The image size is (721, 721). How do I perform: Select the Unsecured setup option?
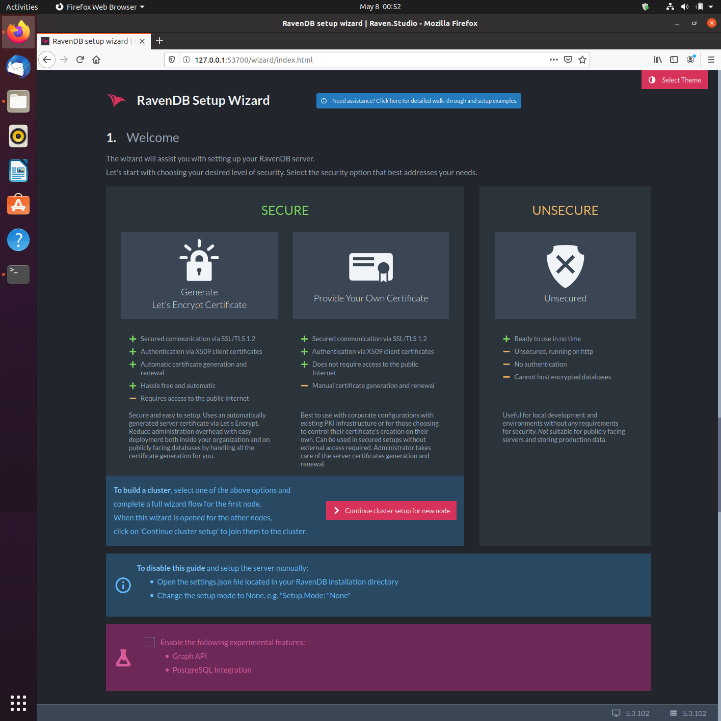(565, 275)
